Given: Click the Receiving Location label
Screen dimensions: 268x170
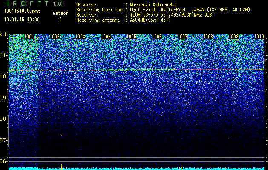Looking at the screenshot, I should click(x=99, y=10).
